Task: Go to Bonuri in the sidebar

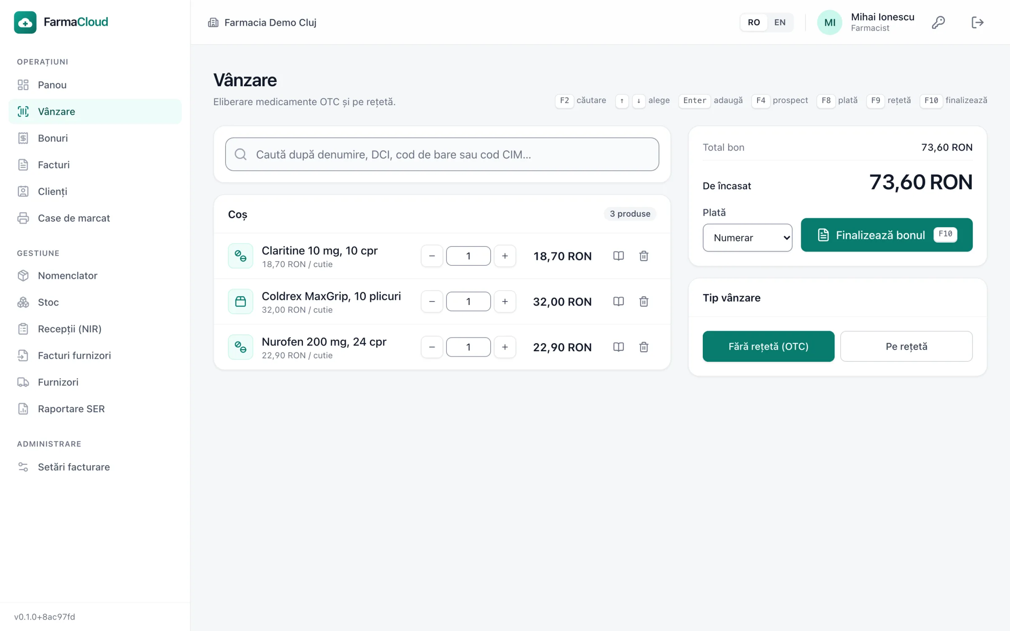Action: point(95,138)
